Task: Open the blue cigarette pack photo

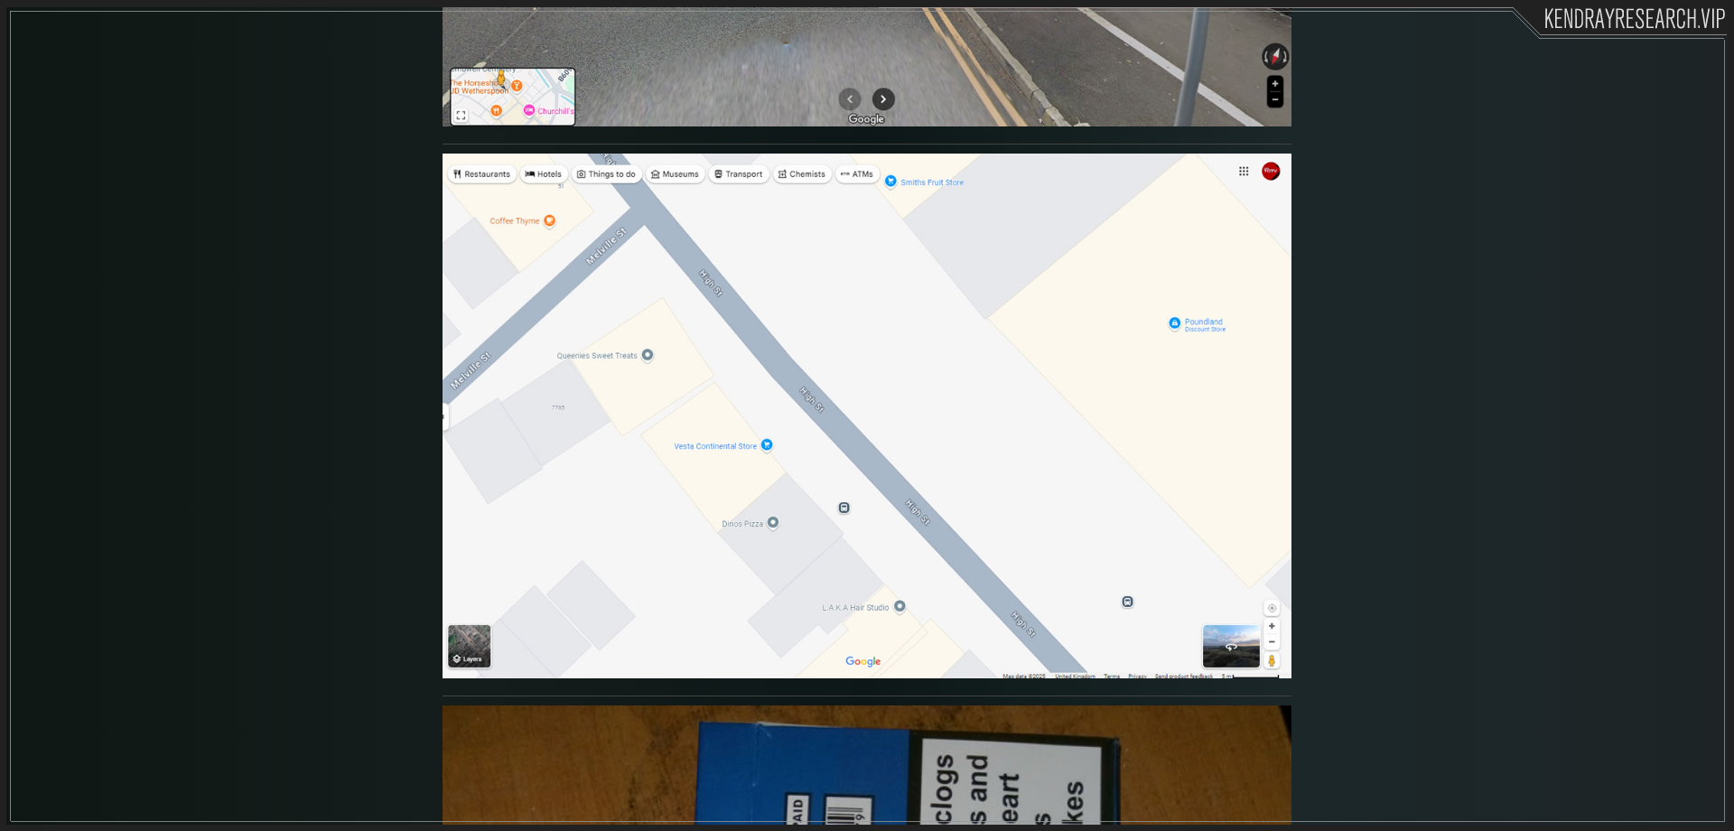Action: pos(867,765)
